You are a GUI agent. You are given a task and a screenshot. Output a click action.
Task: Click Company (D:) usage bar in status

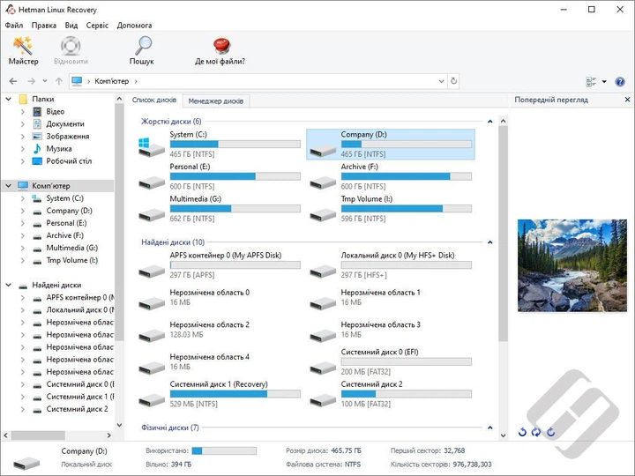pos(224,451)
